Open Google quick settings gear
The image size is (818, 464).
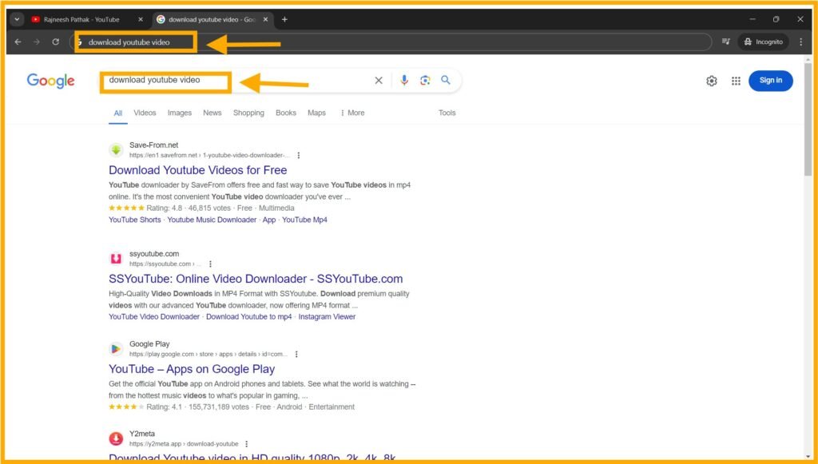coord(712,81)
